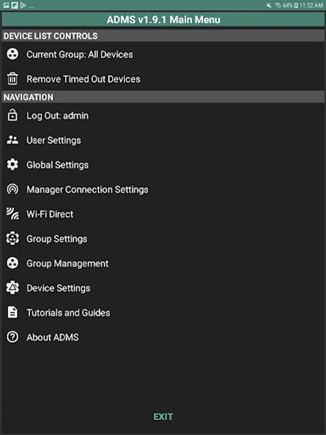Click the Device Settings gear icon

pos(13,288)
